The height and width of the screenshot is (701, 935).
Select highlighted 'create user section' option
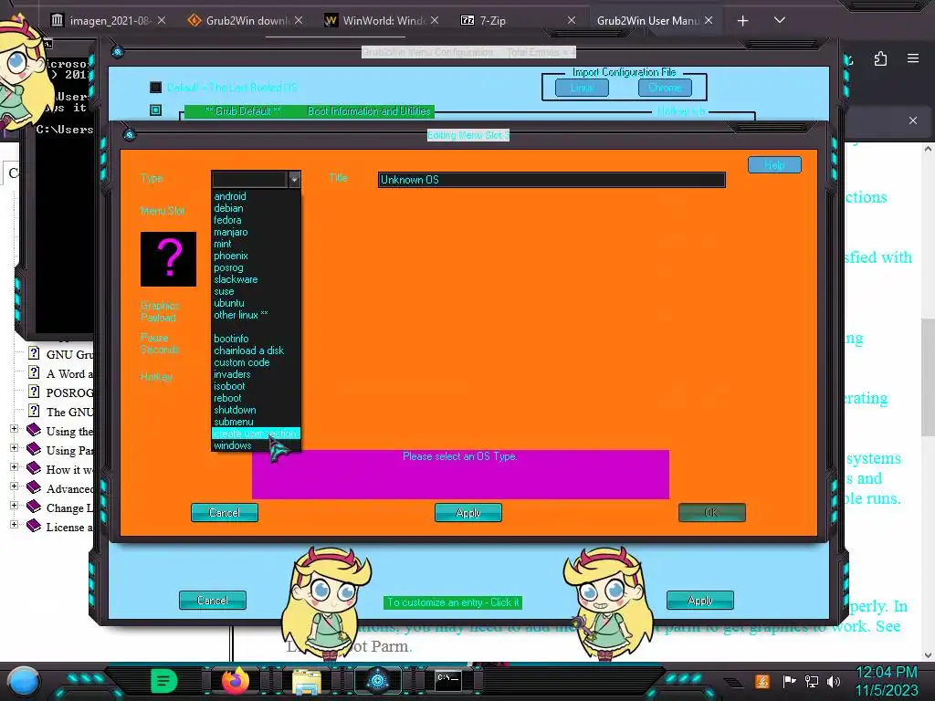click(256, 434)
